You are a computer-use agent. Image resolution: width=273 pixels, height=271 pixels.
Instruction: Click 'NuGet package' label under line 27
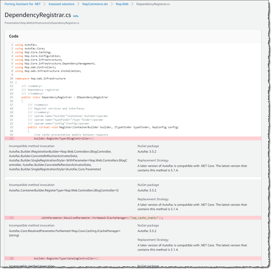148,225
